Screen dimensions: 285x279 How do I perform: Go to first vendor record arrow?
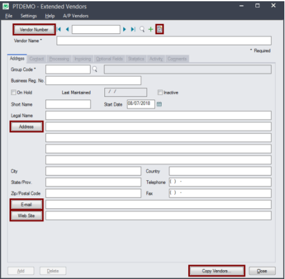59,30
